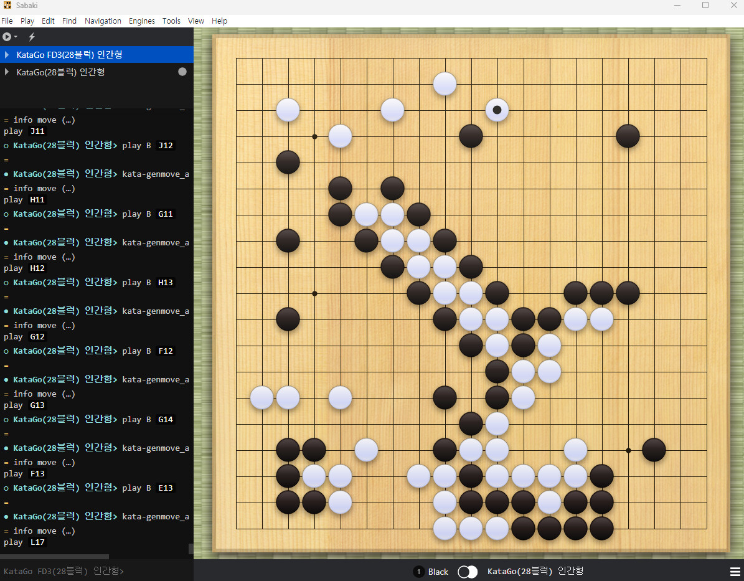Click the last-move marked white stone

[x=497, y=110]
